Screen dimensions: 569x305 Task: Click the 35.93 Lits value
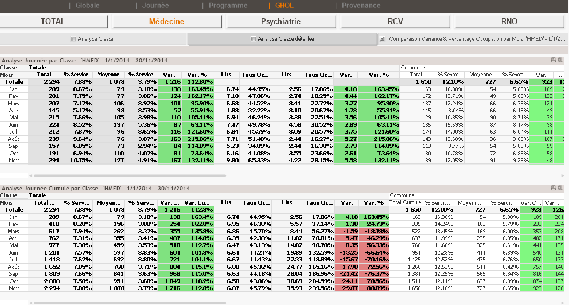coord(287,288)
